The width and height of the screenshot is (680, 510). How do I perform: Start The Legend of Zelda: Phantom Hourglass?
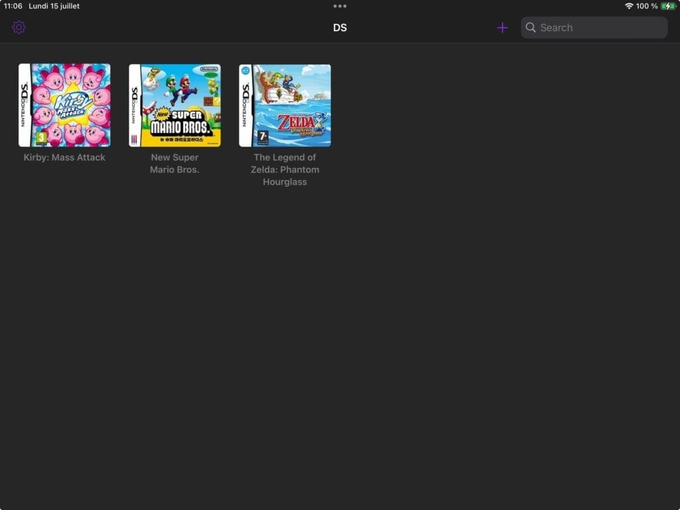(x=285, y=105)
